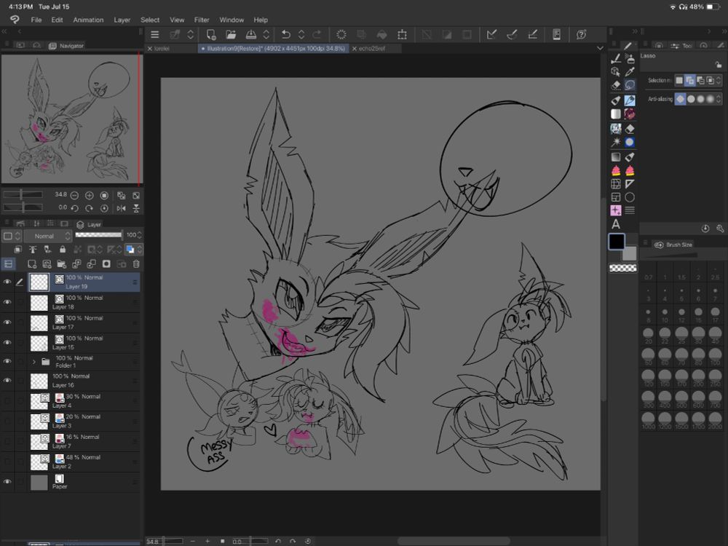Hide Folder 1 using its eye icon
728x546 pixels.
click(7, 361)
